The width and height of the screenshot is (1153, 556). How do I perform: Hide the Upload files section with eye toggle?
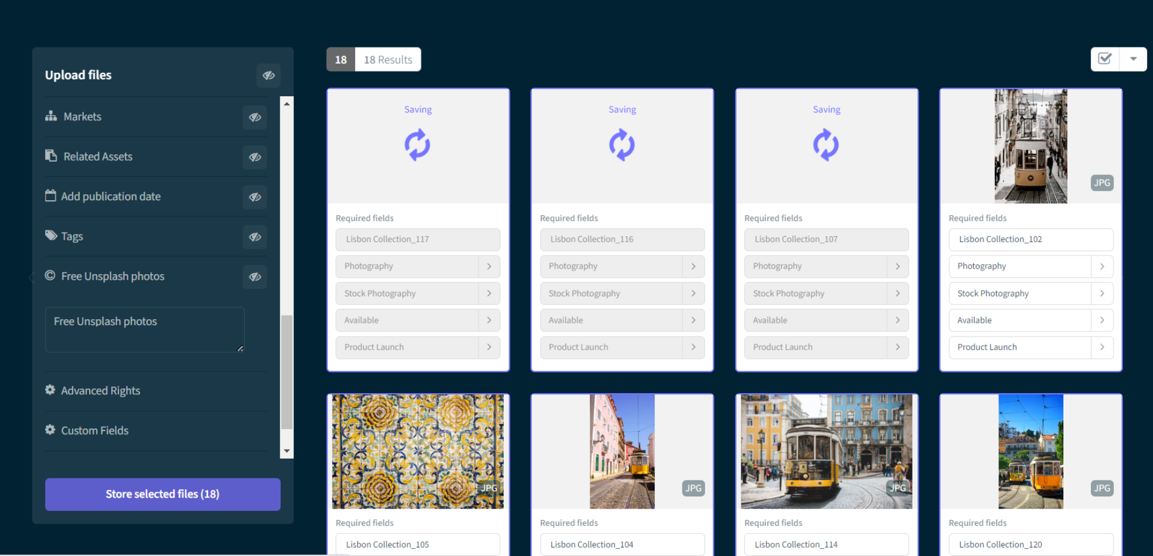(x=269, y=75)
